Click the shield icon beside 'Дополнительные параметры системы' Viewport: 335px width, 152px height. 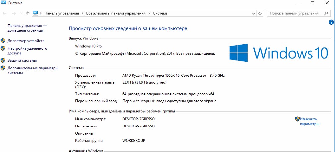(3, 68)
